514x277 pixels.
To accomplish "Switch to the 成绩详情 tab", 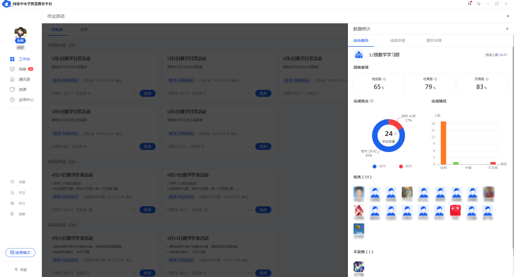I will [398, 40].
